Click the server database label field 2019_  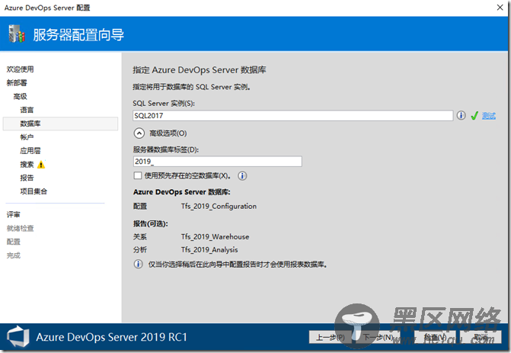coord(217,162)
